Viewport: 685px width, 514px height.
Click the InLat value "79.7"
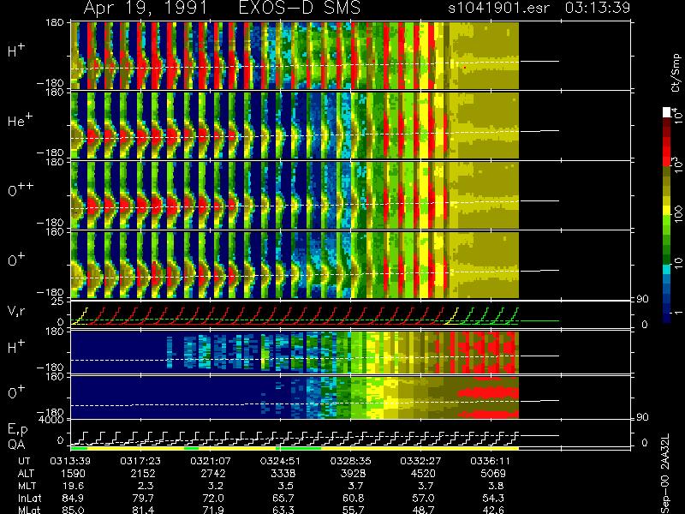pos(144,499)
